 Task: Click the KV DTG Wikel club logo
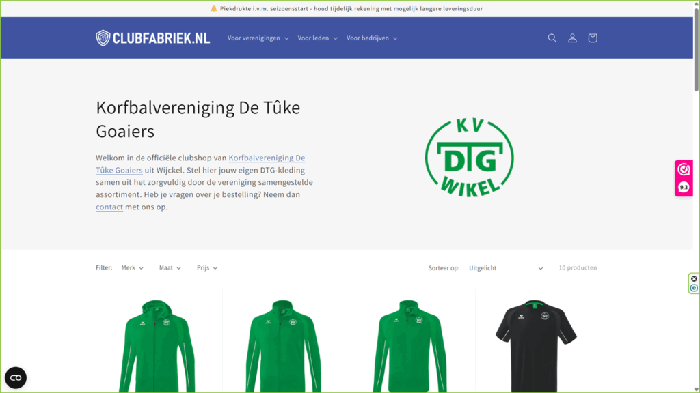coord(469,158)
